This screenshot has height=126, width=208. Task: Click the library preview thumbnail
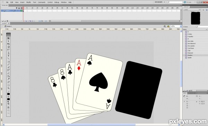tap(196, 18)
